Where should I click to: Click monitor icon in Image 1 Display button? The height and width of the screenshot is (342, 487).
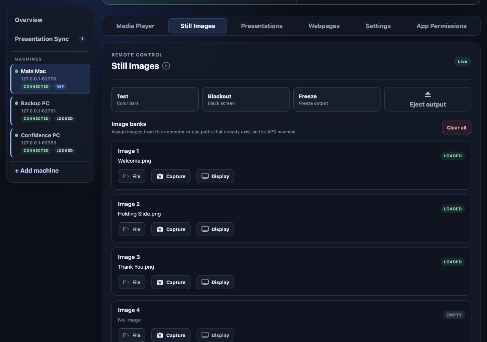coord(205,176)
